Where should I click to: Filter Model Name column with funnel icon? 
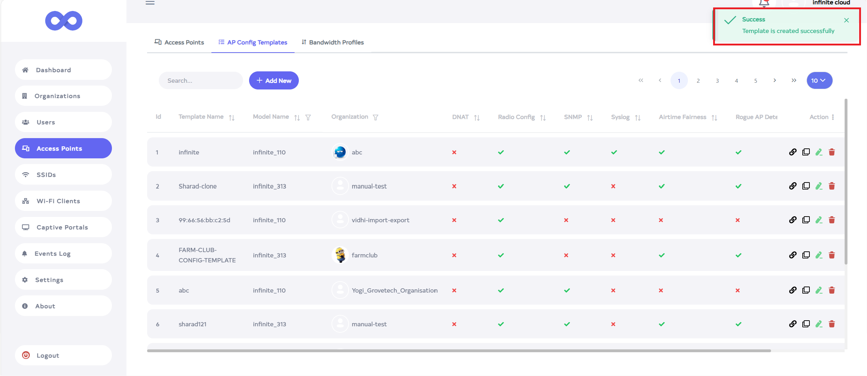(x=308, y=118)
